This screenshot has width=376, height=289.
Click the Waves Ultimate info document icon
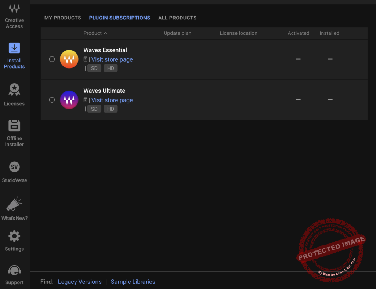click(x=85, y=100)
